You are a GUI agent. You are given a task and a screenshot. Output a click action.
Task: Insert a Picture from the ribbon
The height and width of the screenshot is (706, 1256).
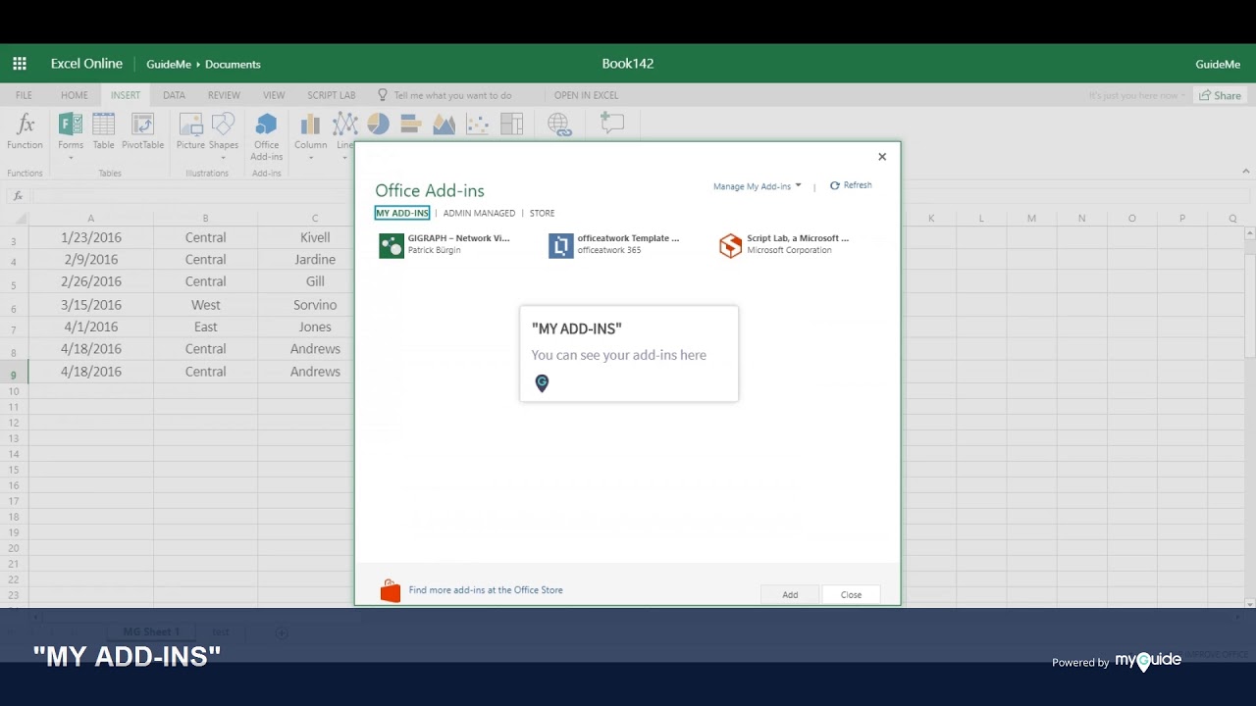click(190, 125)
